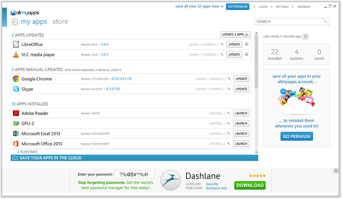
Task: Open wrench settings for Google Chrome
Action: (x=229, y=79)
